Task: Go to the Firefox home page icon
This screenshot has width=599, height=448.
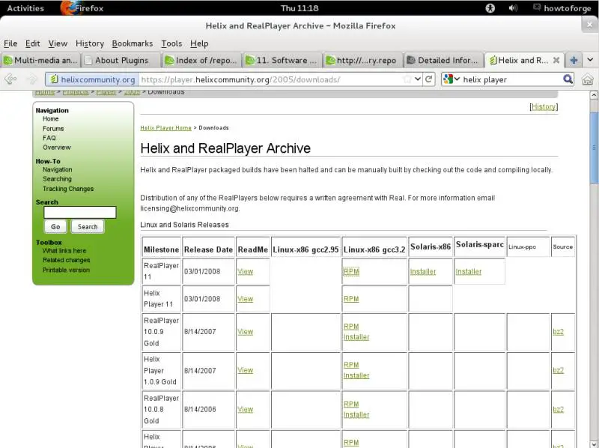Action: coord(587,79)
